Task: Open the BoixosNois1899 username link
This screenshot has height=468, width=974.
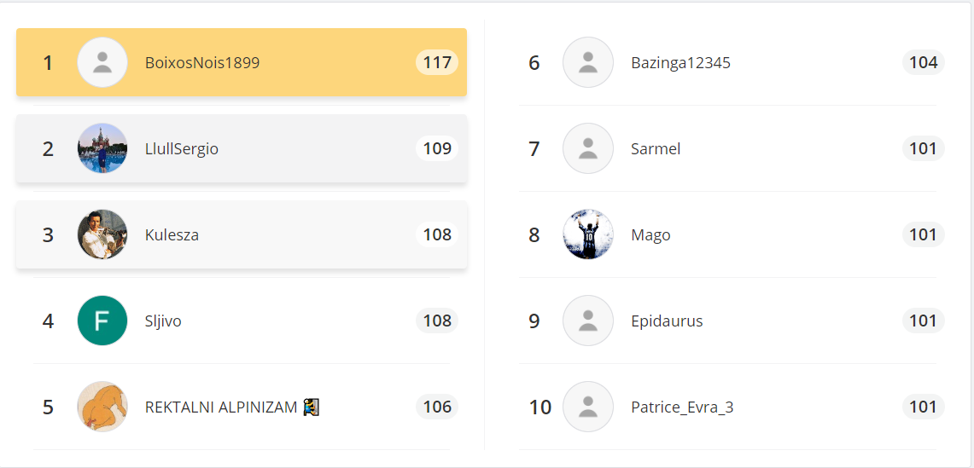Action: (202, 63)
